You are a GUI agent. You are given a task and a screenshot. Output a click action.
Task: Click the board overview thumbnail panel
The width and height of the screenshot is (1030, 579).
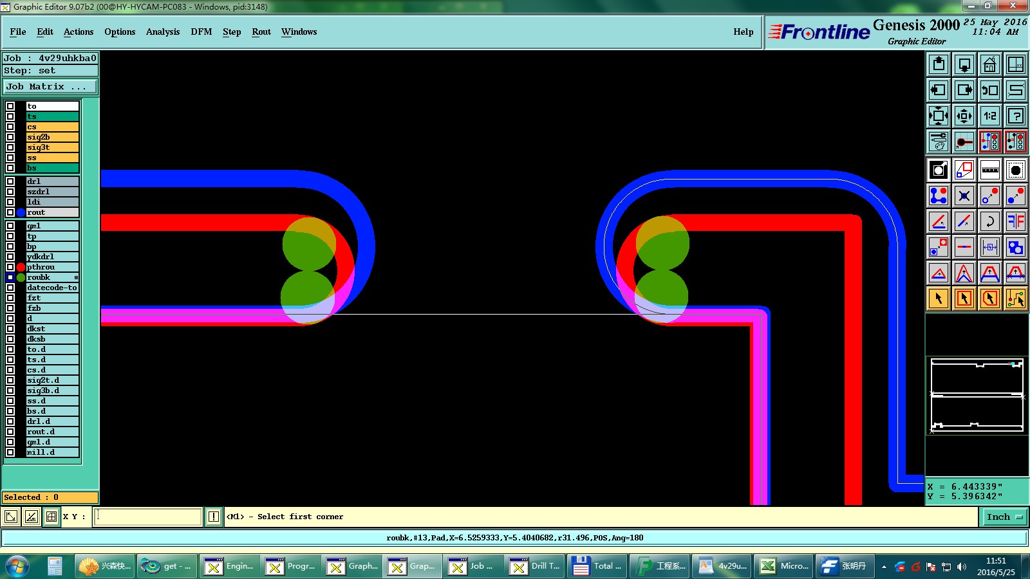tap(977, 396)
